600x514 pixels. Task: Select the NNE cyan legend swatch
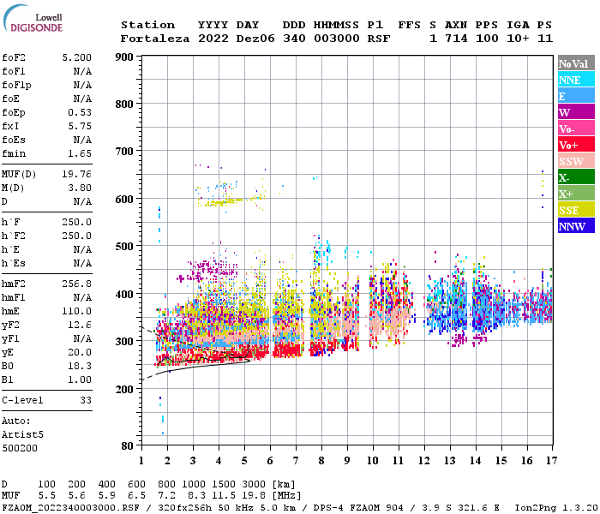[x=576, y=80]
